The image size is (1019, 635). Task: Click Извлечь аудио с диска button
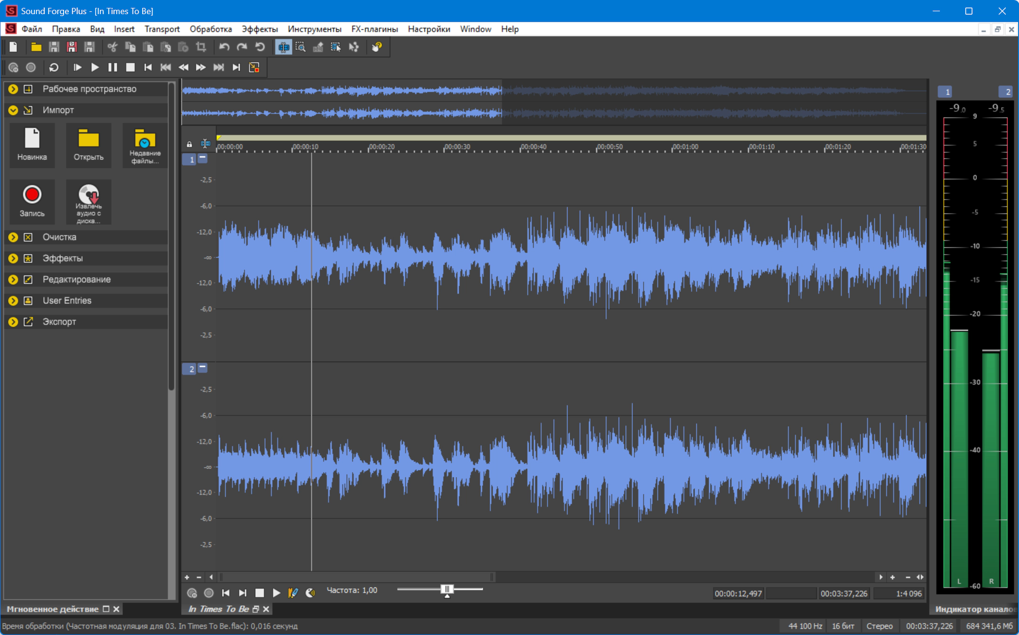coord(89,202)
